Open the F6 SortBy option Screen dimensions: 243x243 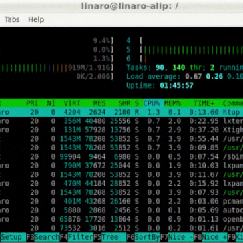[x=144, y=237]
